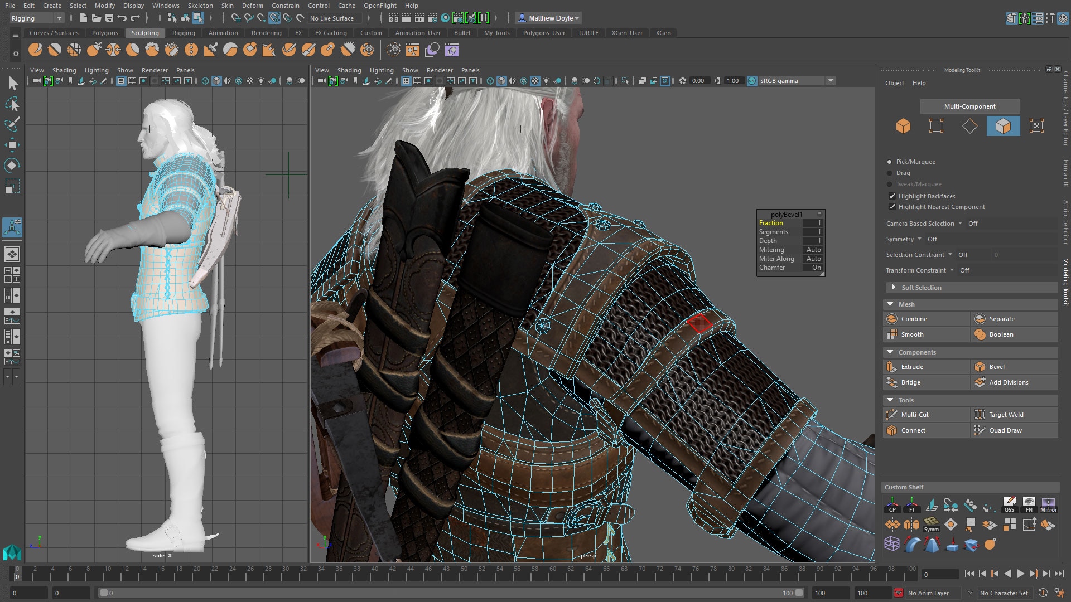Viewport: 1071px width, 602px height.
Task: Select the Target Weld tool
Action: (x=1006, y=414)
